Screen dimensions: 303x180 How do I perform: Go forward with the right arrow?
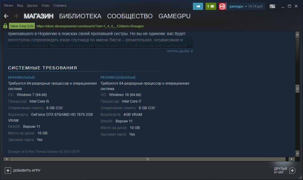16,16
